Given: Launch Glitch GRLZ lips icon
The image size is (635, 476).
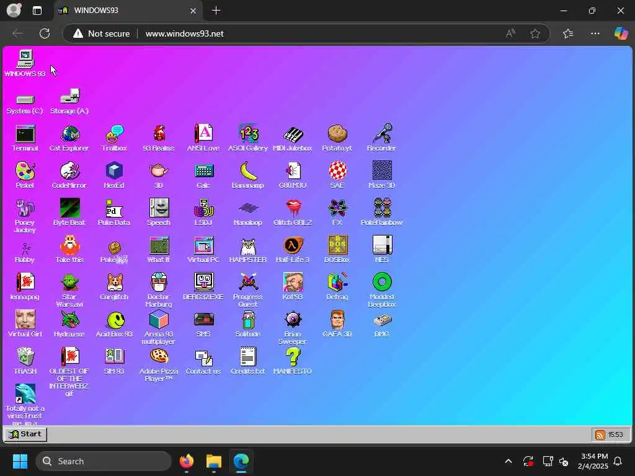Looking at the screenshot, I should pos(293,213).
